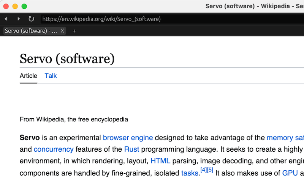Click the forward navigation arrow

coord(19,19)
